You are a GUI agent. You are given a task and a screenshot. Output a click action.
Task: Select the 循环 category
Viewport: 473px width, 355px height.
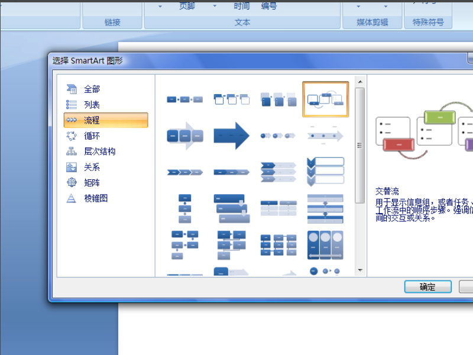pyautogui.click(x=106, y=136)
